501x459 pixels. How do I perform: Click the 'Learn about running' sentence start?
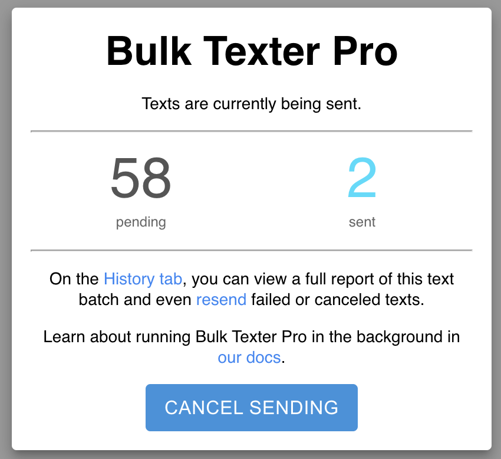pos(117,337)
